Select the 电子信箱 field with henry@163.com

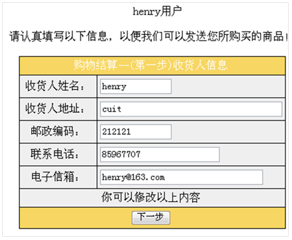(181, 177)
